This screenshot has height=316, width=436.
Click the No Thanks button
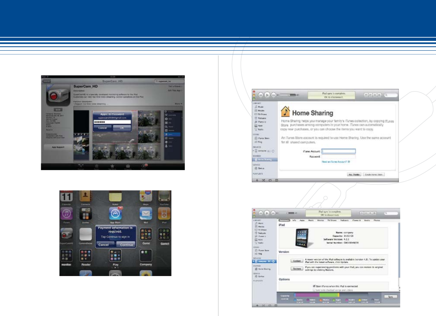(x=354, y=174)
